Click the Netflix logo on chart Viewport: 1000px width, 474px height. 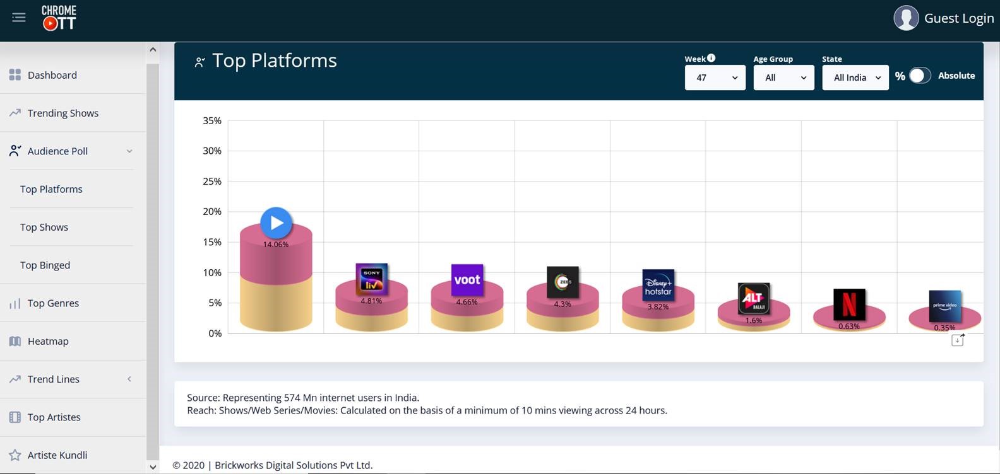click(849, 304)
